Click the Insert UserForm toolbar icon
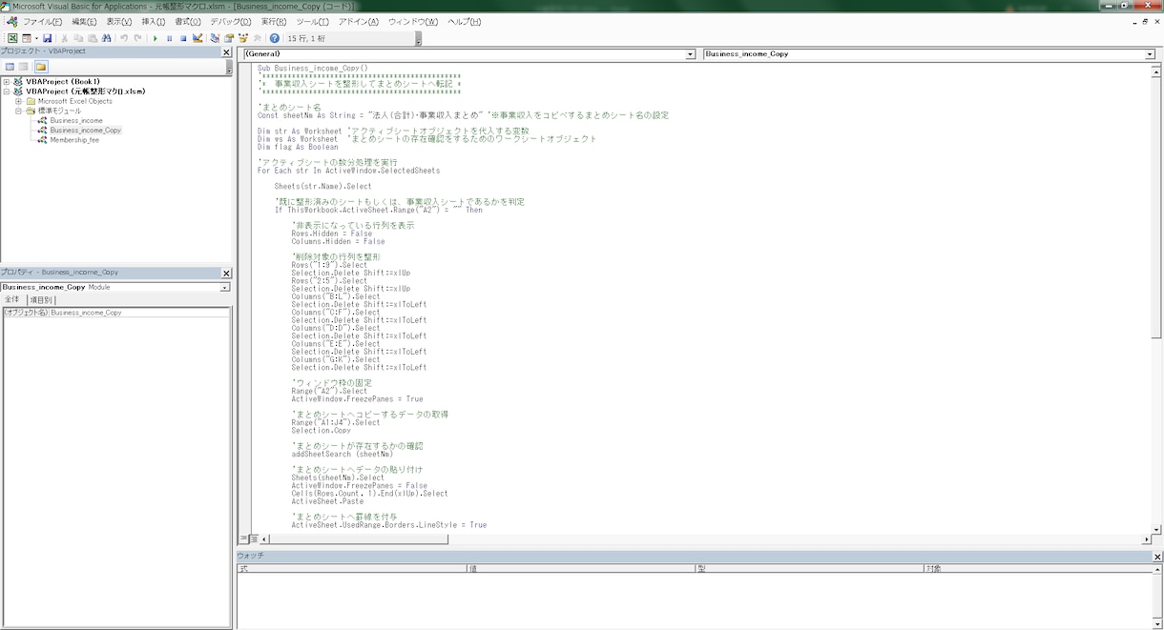The height and width of the screenshot is (630, 1164). (27, 38)
